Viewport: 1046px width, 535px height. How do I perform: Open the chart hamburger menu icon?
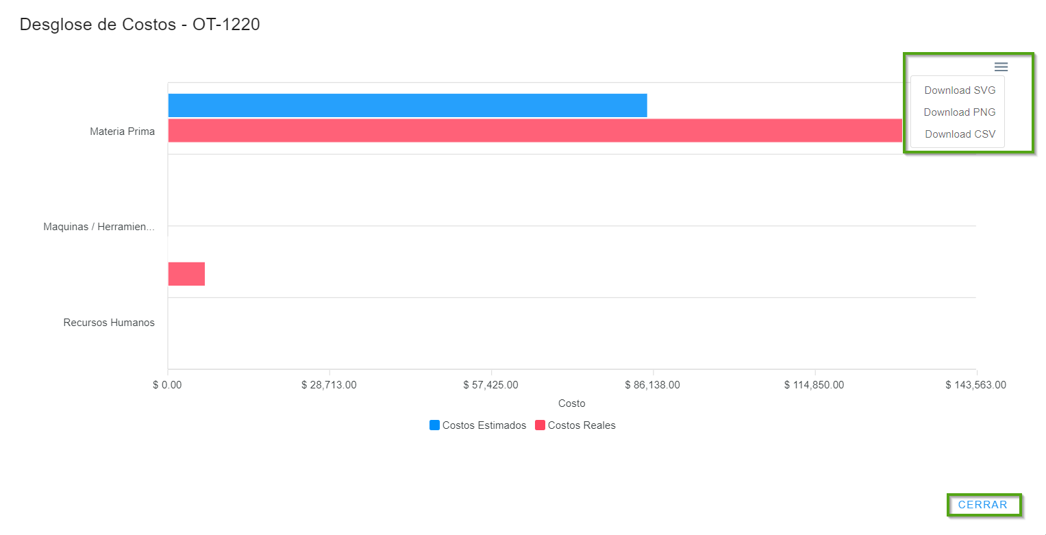pos(1001,66)
